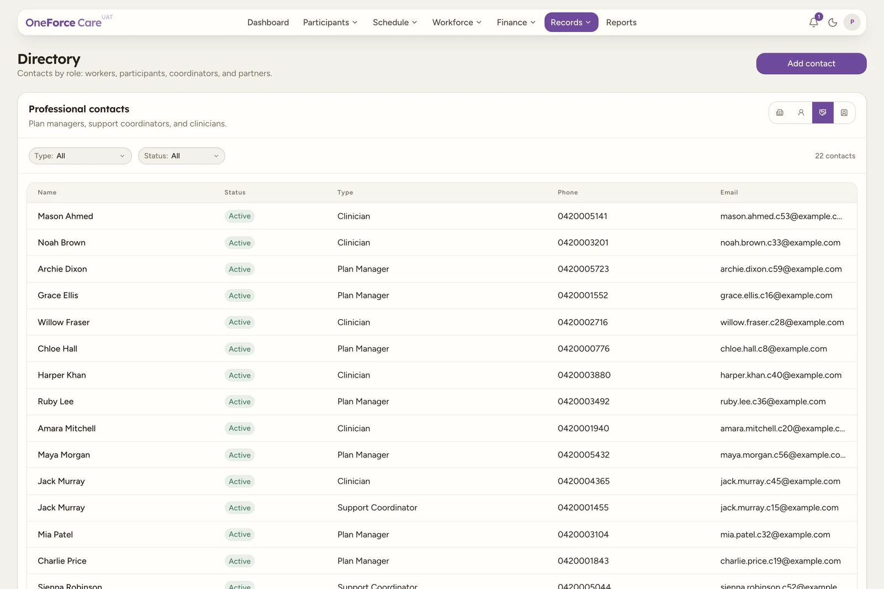This screenshot has height=589, width=884.
Task: Switch to the organisations building view
Action: pyautogui.click(x=780, y=113)
